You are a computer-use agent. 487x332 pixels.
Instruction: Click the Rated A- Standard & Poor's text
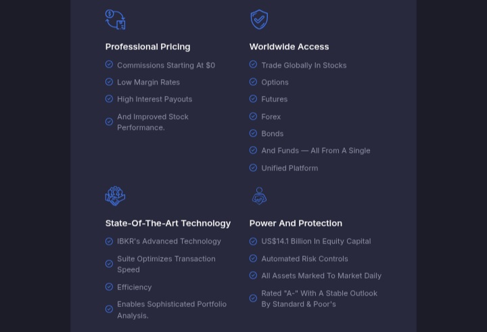319,298
